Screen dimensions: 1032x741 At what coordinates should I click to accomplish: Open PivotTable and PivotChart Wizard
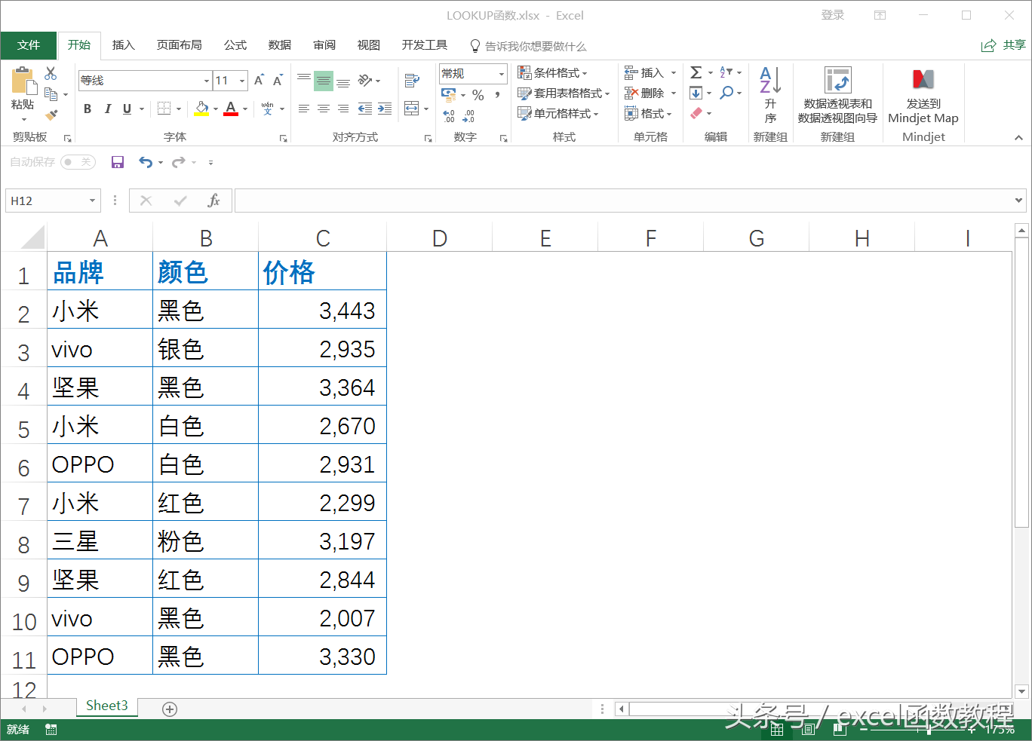click(837, 95)
